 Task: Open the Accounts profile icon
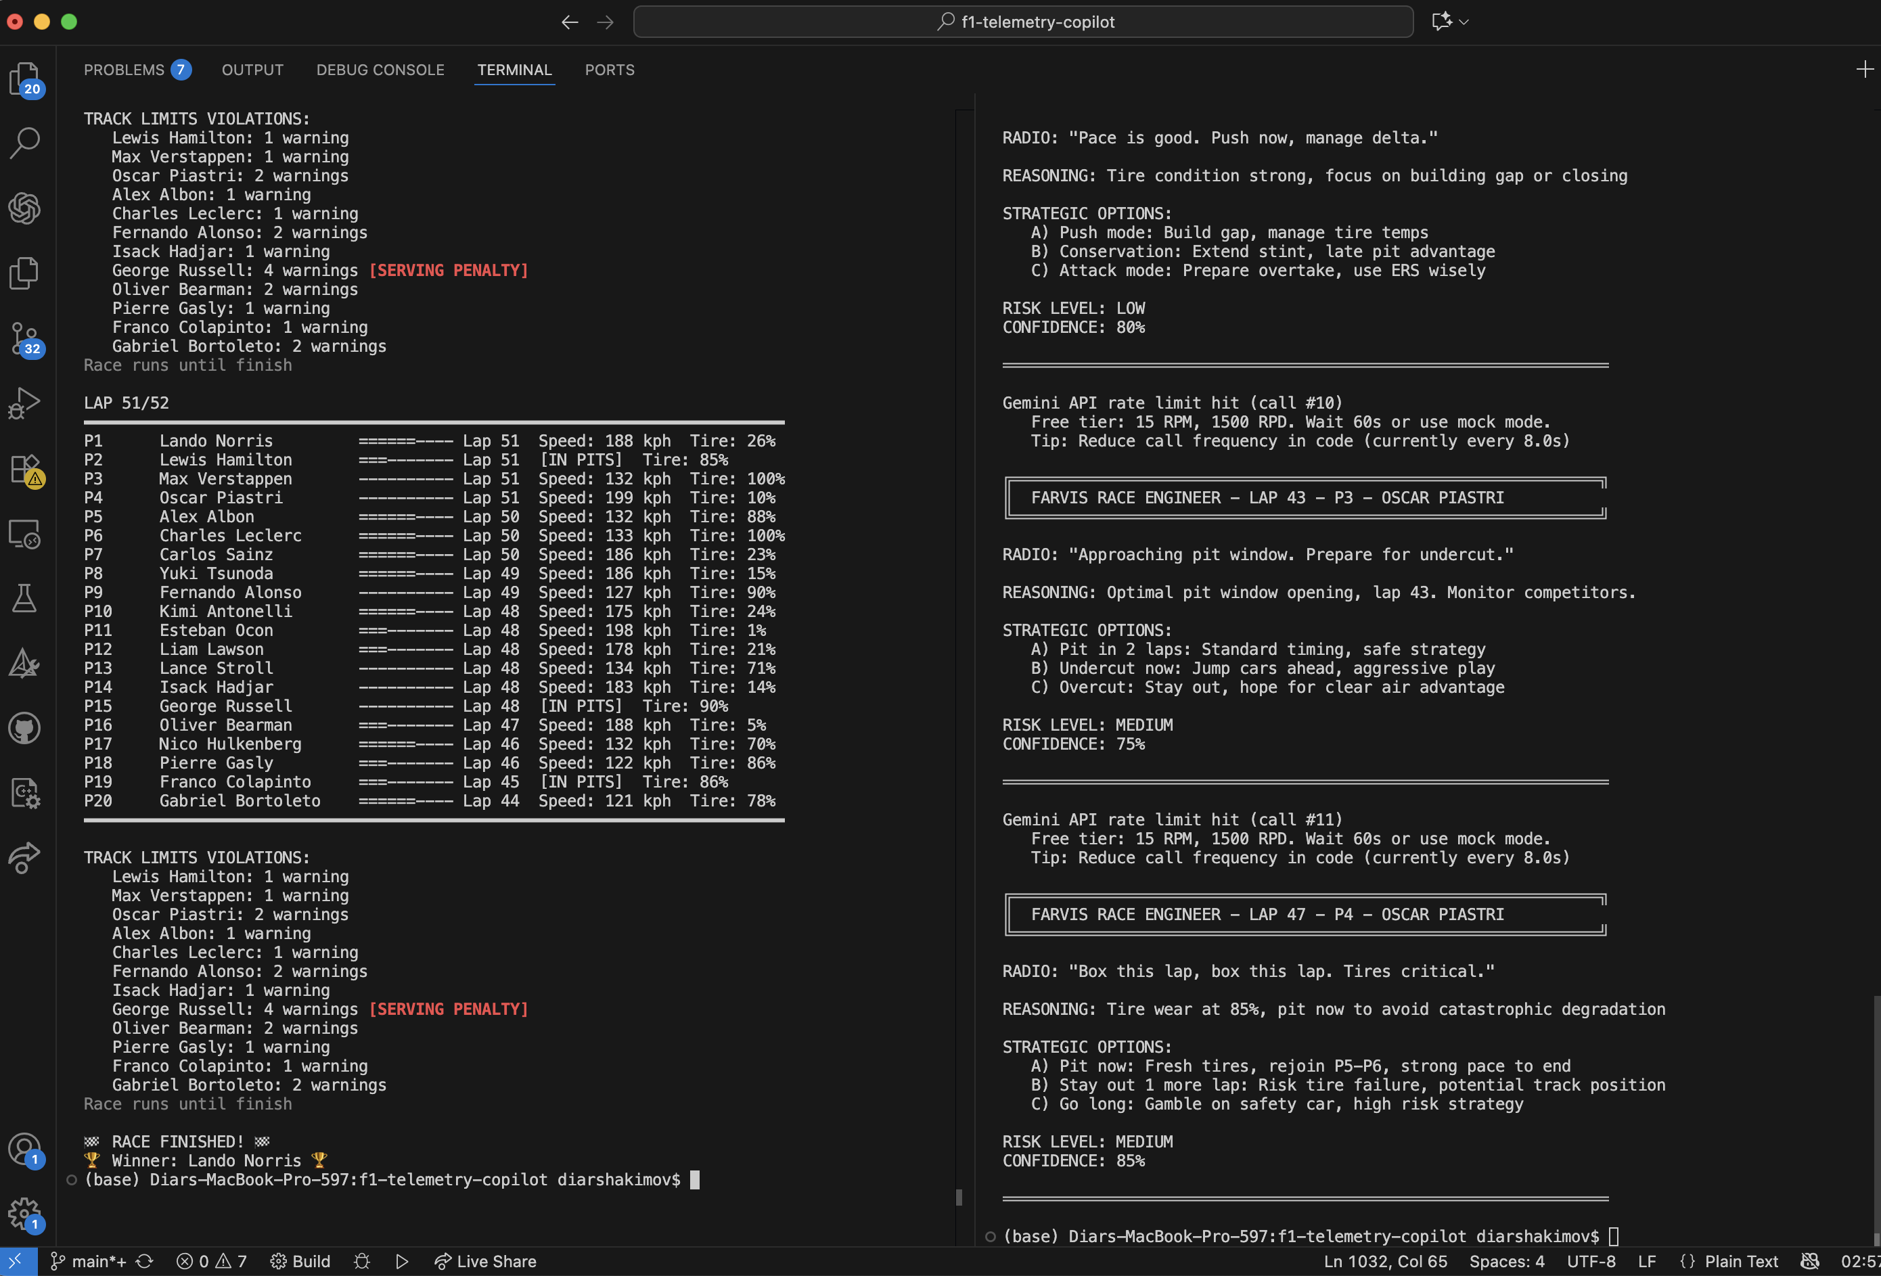pyautogui.click(x=24, y=1148)
